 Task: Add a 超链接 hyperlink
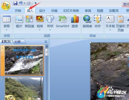(x=87, y=21)
